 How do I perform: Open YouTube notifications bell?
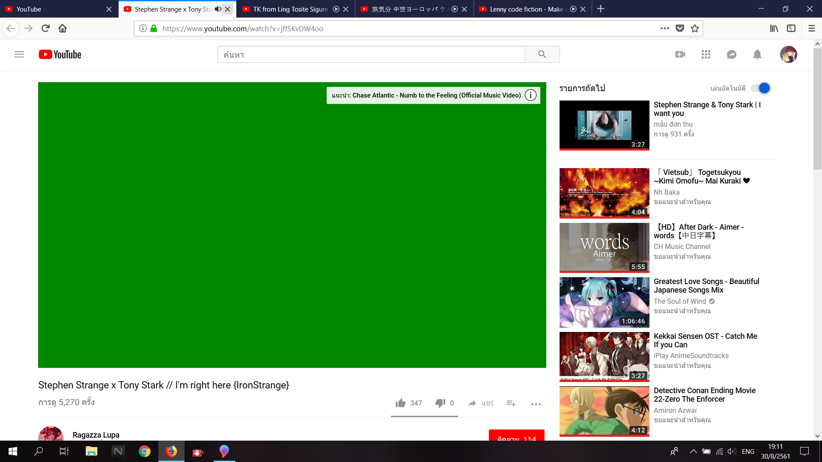tap(757, 54)
